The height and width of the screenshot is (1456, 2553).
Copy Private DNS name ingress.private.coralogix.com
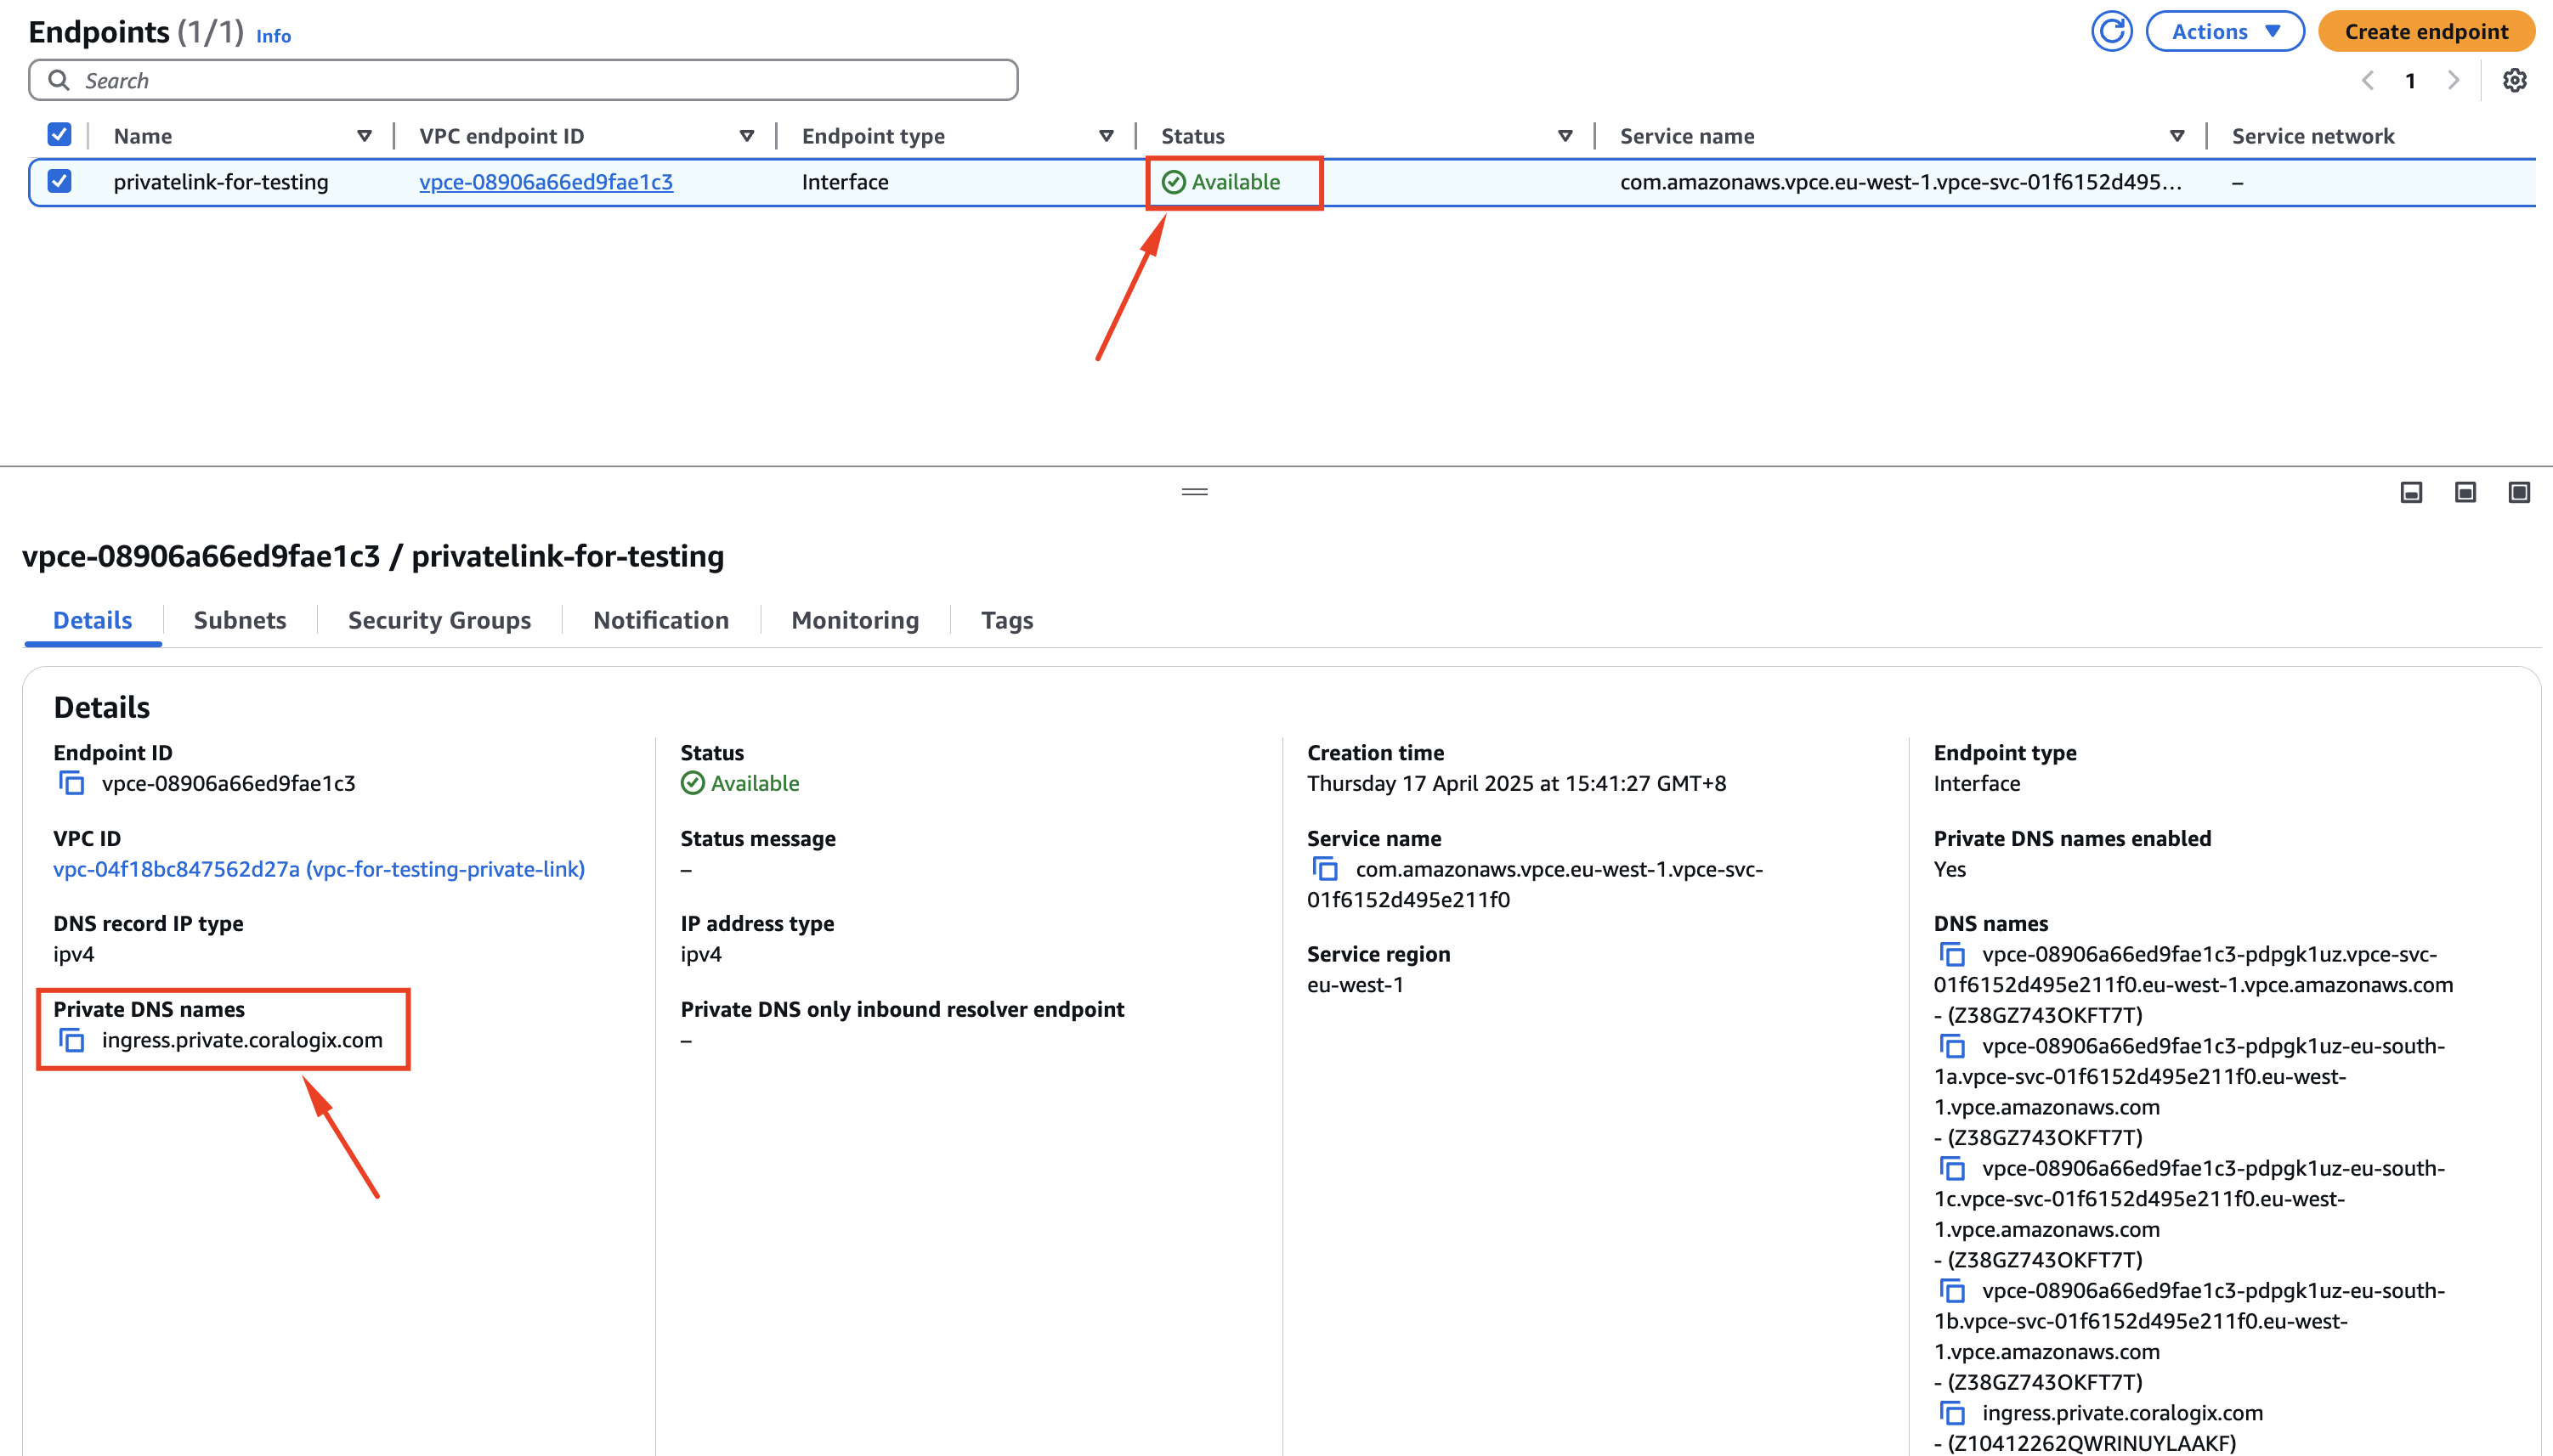tap(72, 1040)
